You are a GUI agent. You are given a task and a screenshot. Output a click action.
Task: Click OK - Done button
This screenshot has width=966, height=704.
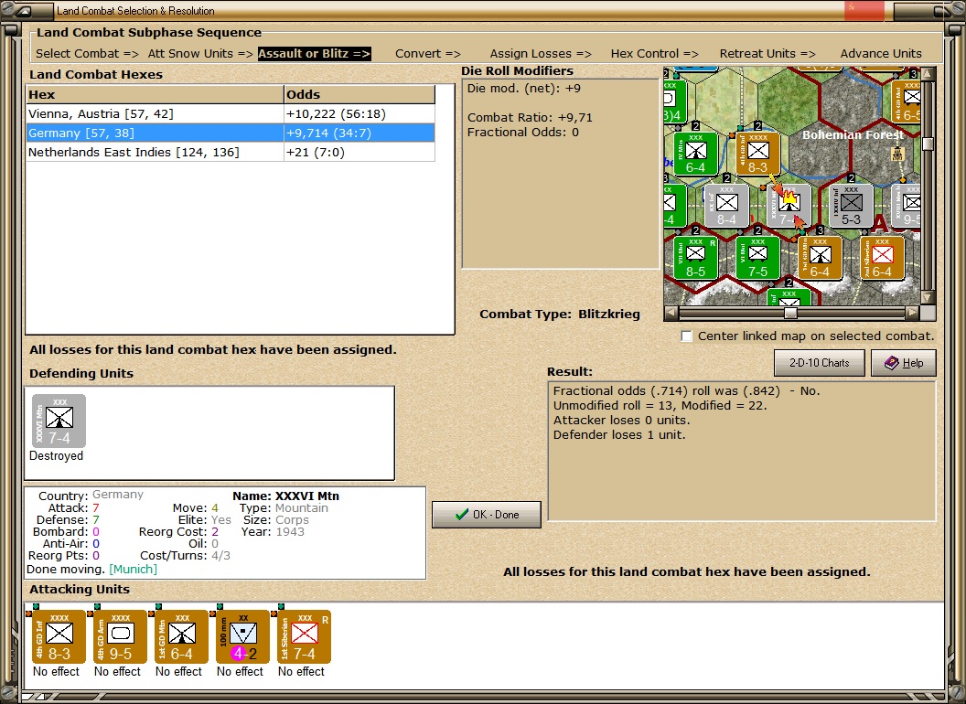tap(487, 515)
